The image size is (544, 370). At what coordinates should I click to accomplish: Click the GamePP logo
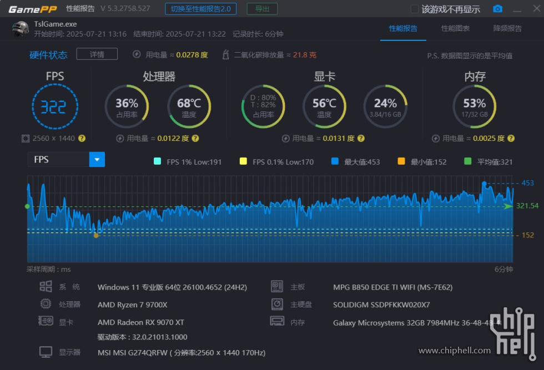(33, 9)
